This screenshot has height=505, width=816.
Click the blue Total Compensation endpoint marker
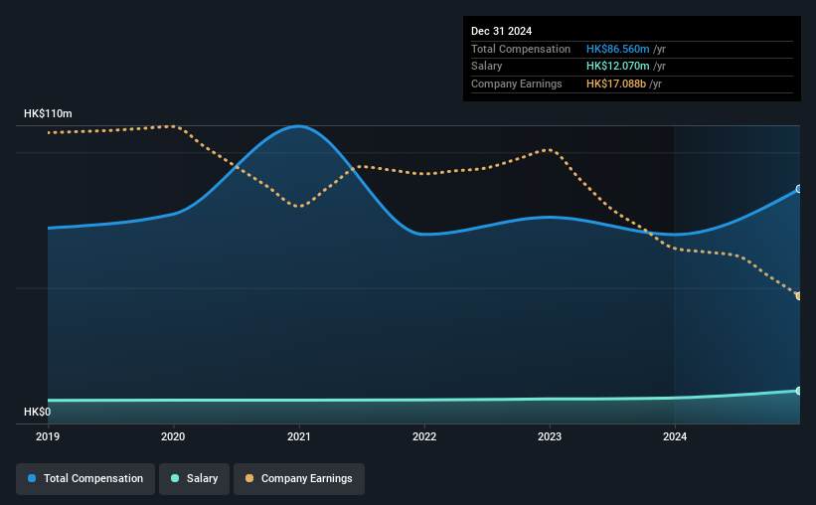click(x=798, y=189)
